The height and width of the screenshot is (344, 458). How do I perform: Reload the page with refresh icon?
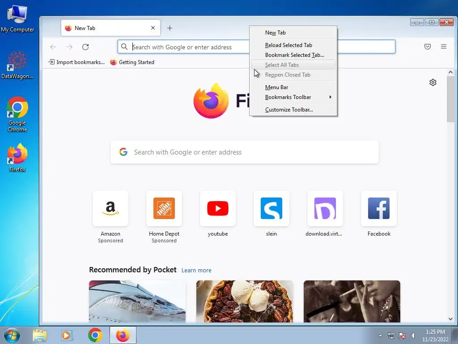85,47
